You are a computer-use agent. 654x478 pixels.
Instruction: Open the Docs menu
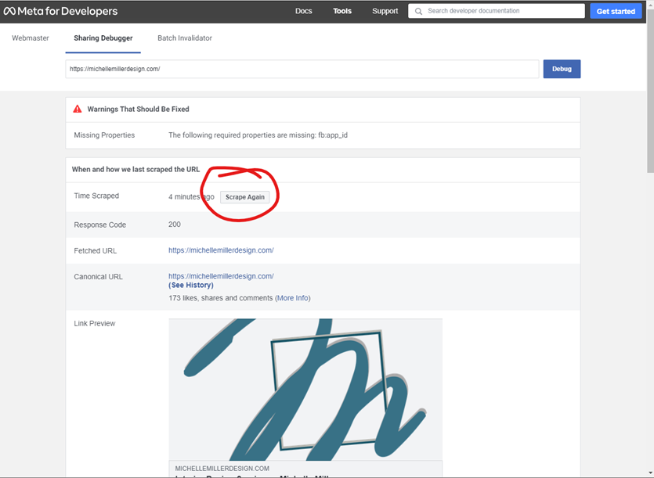pos(304,11)
